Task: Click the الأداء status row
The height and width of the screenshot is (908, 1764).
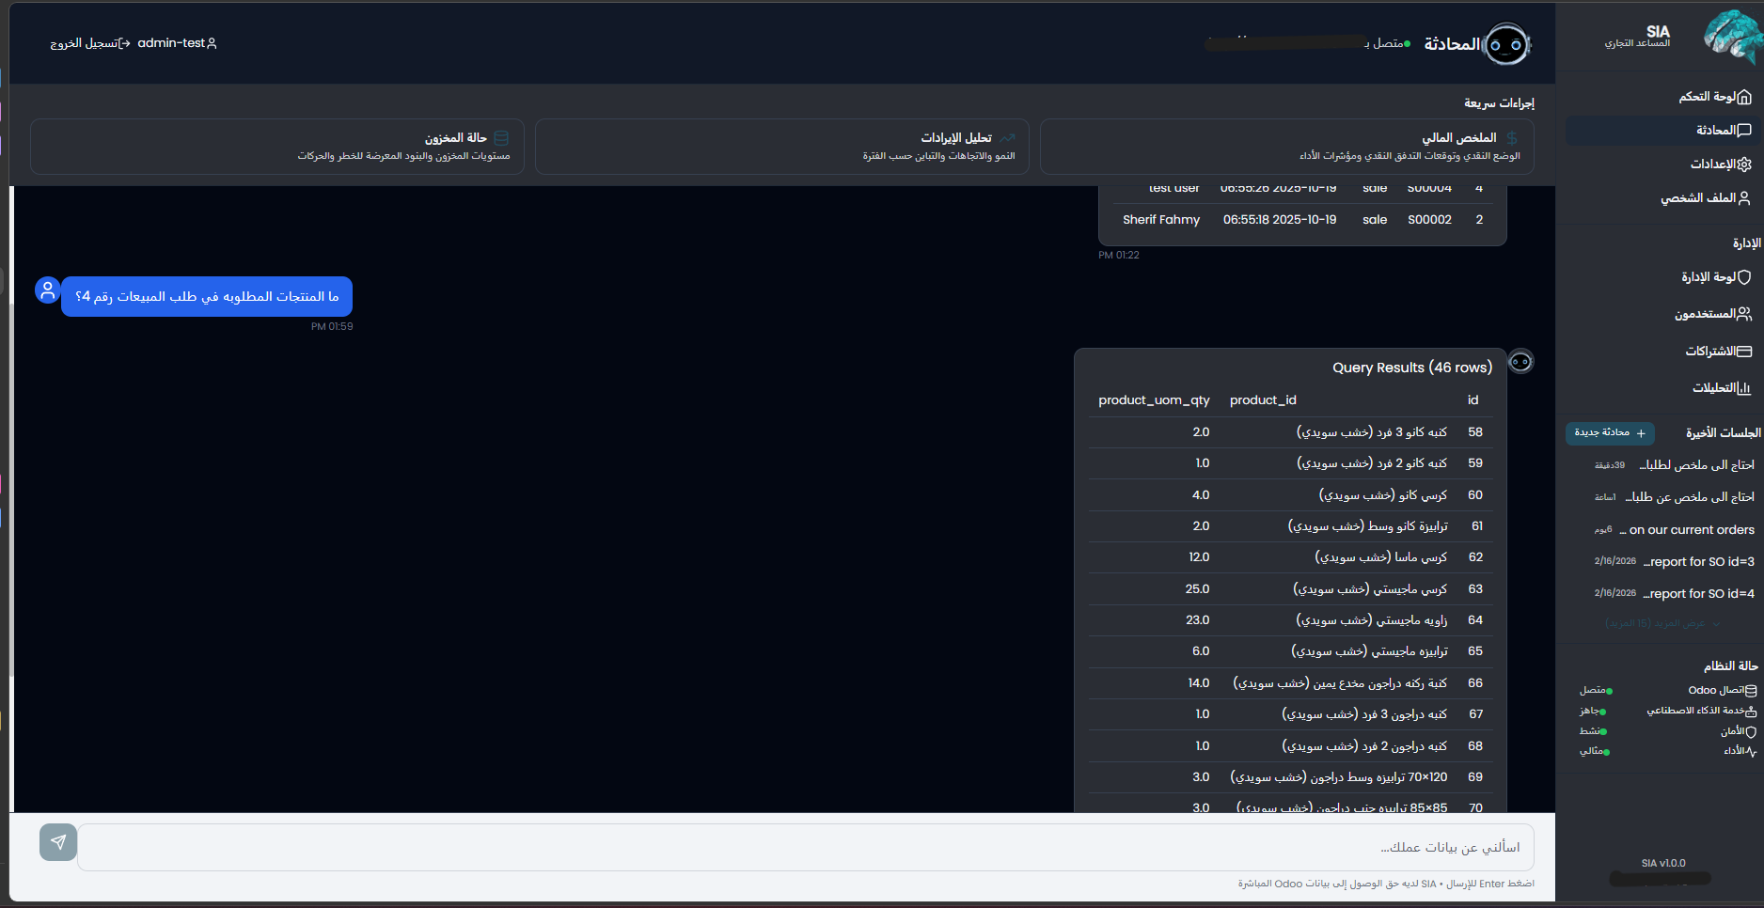Action: tap(1668, 751)
